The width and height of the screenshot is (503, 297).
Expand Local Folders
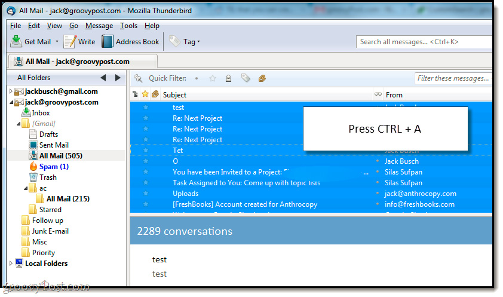pyautogui.click(x=11, y=264)
